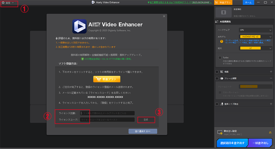Open the 拡大 x2 scale dropdown

tap(255, 48)
